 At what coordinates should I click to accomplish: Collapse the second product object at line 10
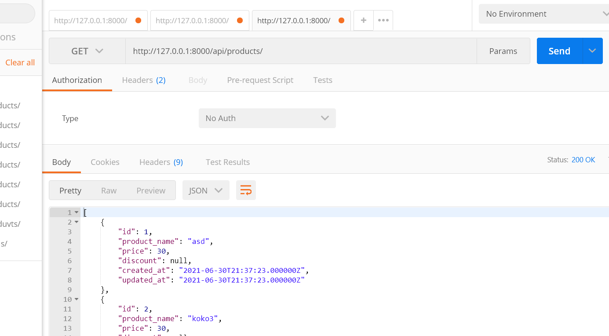[x=77, y=299]
